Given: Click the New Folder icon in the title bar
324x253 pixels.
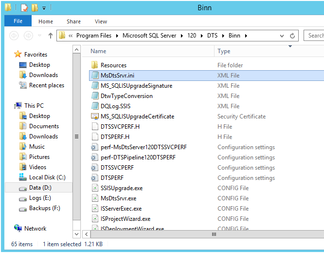Looking at the screenshot, I should [35, 8].
